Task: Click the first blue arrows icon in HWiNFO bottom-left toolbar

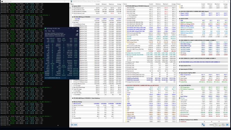Action: (x=72, y=125)
